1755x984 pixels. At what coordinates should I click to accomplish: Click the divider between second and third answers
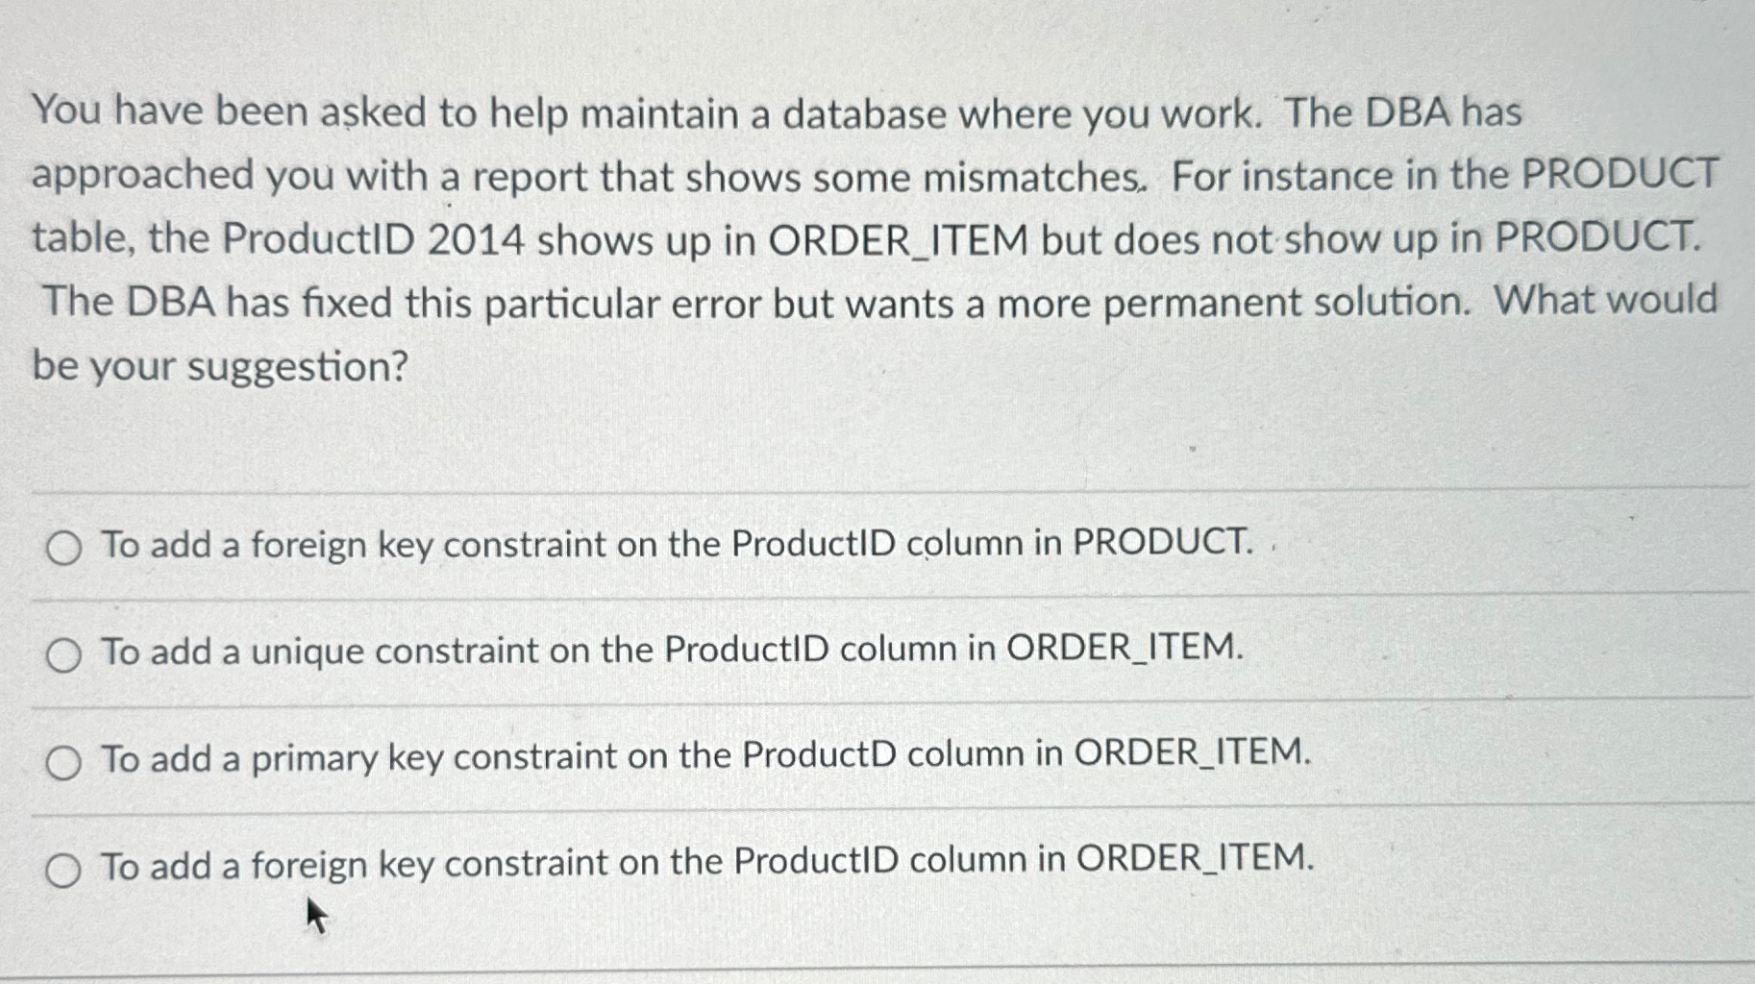[865, 704]
